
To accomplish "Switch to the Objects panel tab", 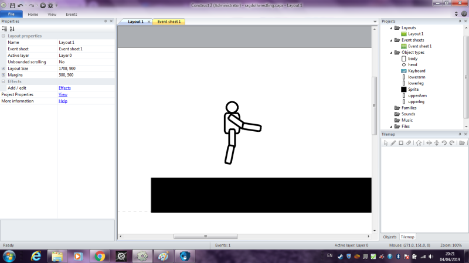I will 390,237.
